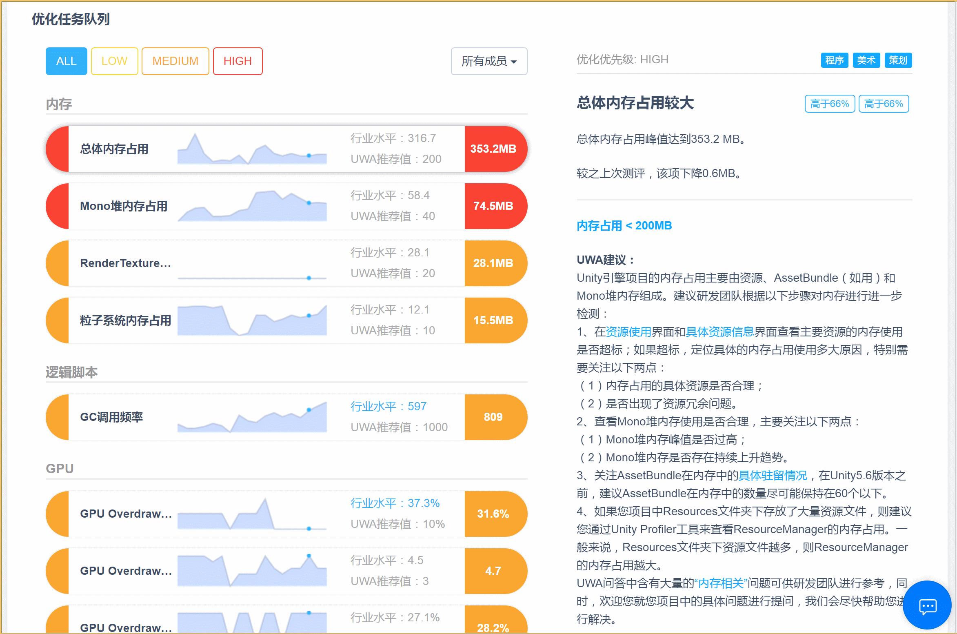
Task: Open the 所有成员 members dropdown
Action: click(489, 61)
